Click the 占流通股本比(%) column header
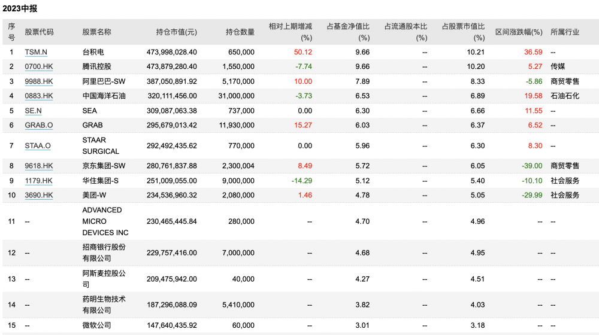Screen dimensions: 599x335 click(x=406, y=32)
